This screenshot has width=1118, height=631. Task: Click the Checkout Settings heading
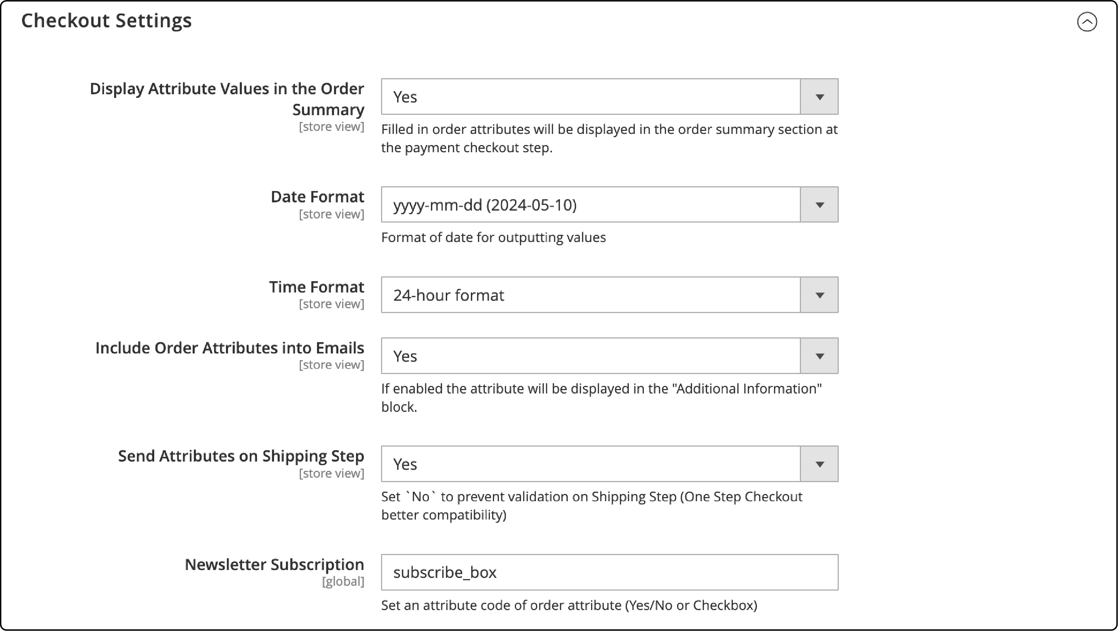pyautogui.click(x=106, y=20)
